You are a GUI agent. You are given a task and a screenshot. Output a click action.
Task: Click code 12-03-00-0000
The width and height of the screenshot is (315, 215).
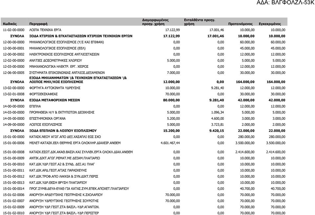(x=14, y=66)
